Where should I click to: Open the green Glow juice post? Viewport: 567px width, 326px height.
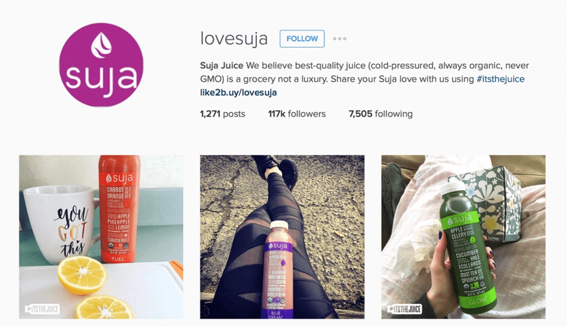(x=464, y=237)
